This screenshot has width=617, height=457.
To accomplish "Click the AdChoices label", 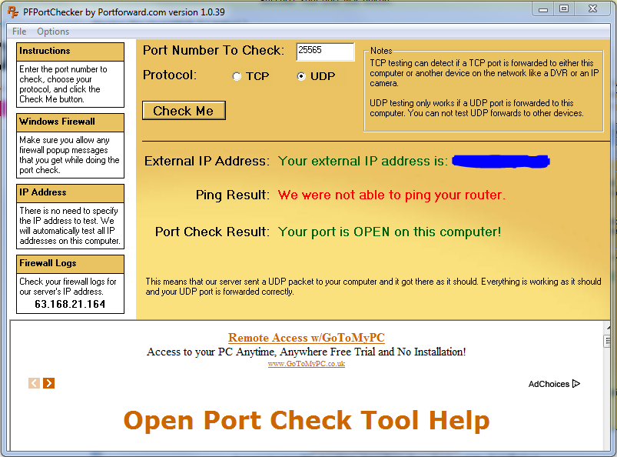I will pyautogui.click(x=549, y=384).
